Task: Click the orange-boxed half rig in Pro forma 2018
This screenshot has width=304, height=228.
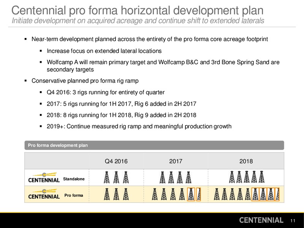Action: coord(277,194)
